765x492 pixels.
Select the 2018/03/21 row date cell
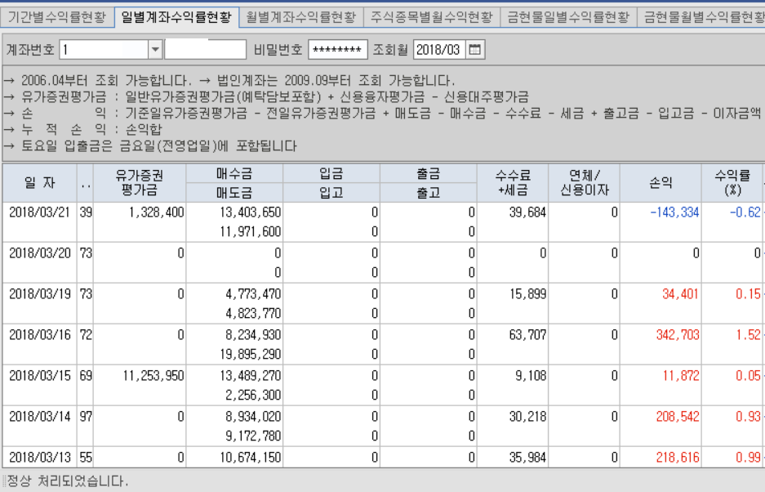point(40,212)
